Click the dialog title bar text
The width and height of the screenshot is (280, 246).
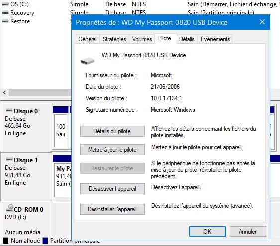[x=151, y=22]
